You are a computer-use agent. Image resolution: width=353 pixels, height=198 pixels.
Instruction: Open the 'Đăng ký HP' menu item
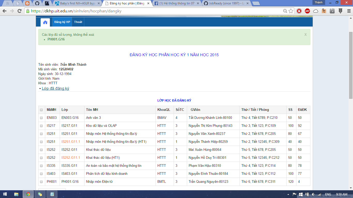tap(62, 22)
